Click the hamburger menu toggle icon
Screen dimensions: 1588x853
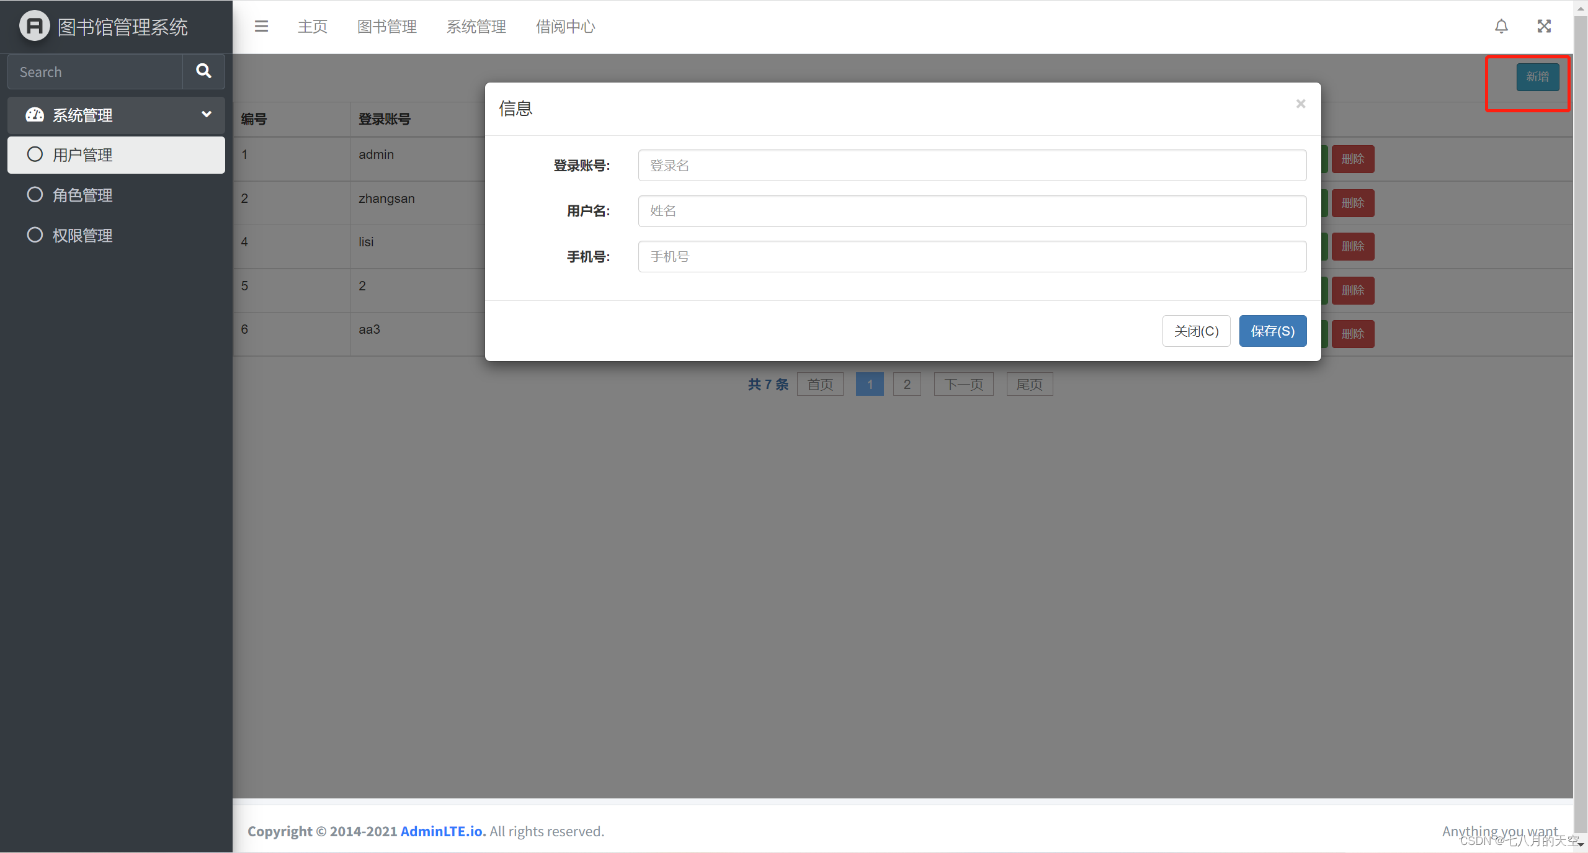click(261, 27)
